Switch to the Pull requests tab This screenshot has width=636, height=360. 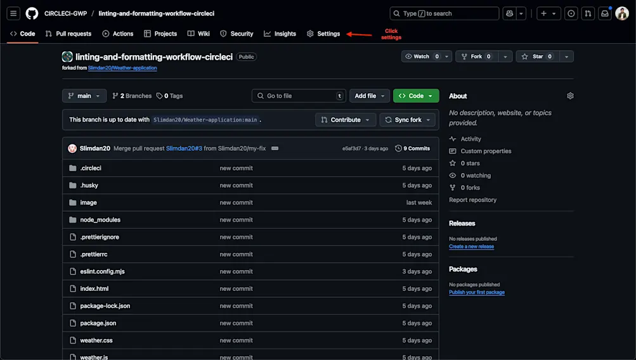tap(68, 34)
